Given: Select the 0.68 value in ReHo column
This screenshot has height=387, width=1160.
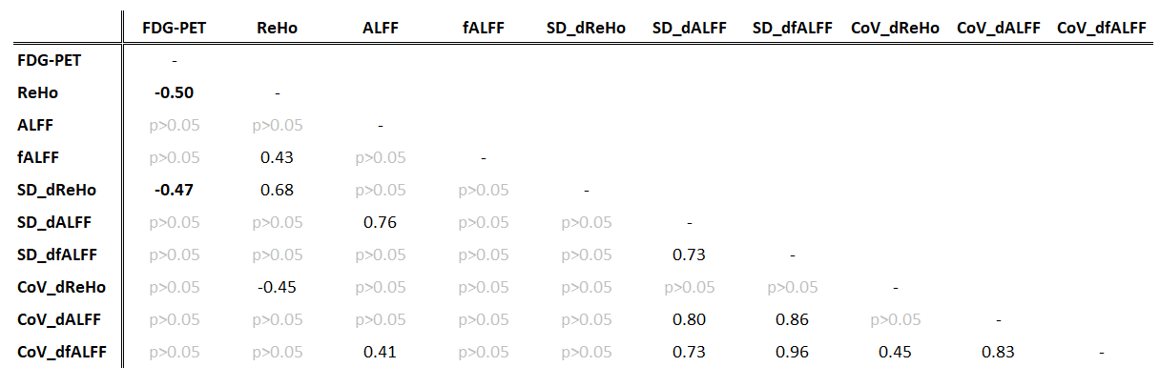Looking at the screenshot, I should 277,190.
